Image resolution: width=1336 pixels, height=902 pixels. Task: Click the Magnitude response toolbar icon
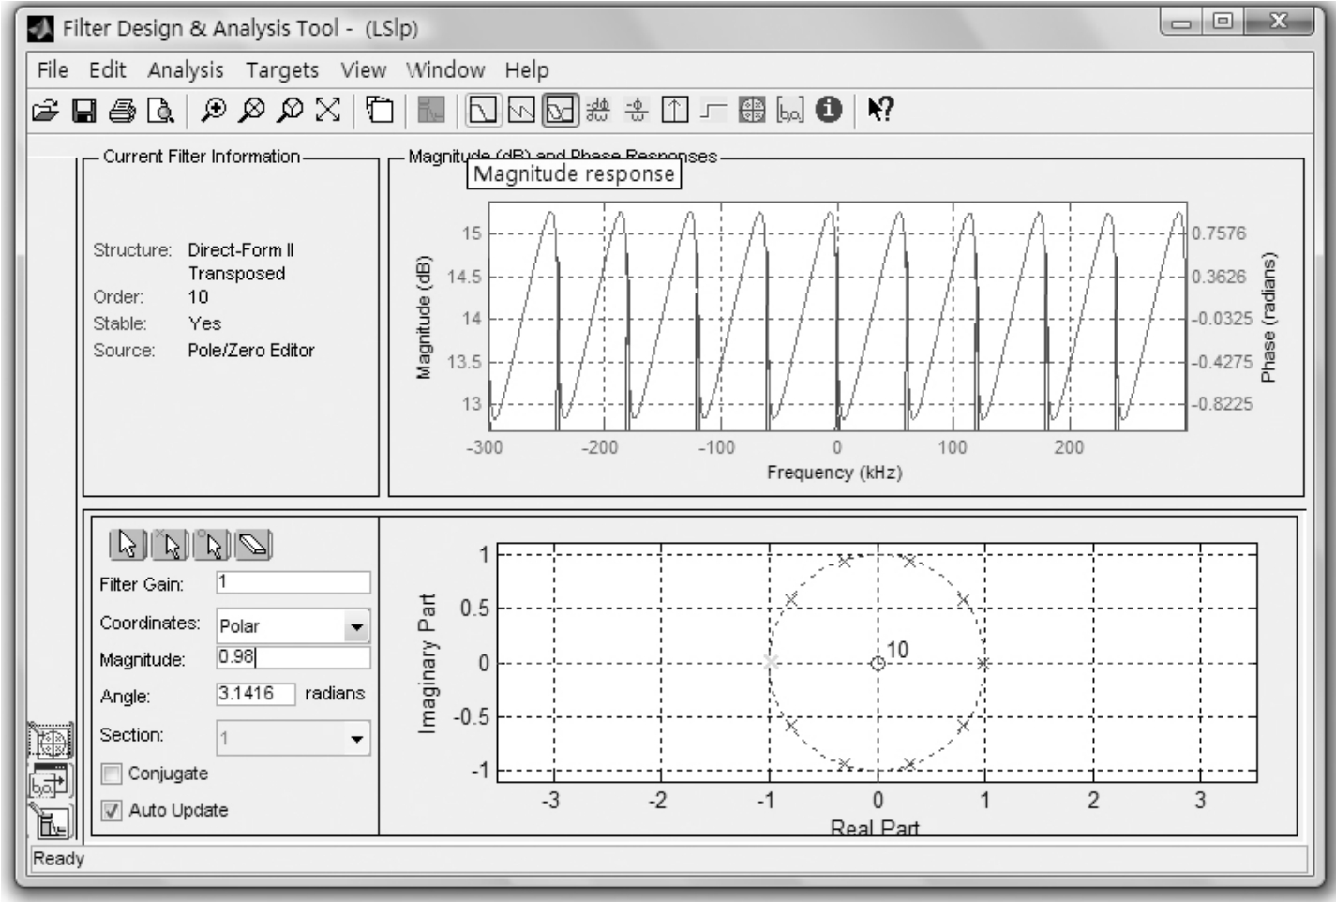coord(483,111)
